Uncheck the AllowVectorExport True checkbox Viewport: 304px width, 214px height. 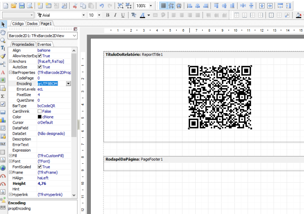40,56
